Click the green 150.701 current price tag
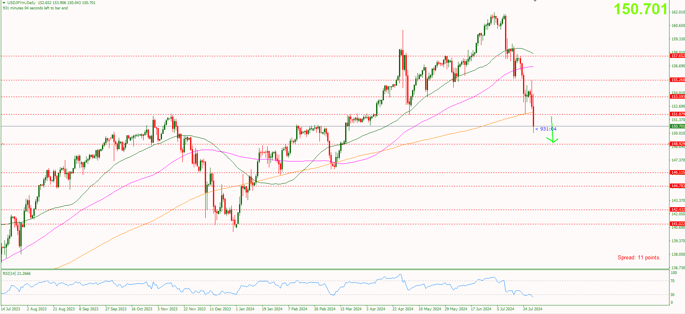The image size is (685, 314). [x=678, y=126]
